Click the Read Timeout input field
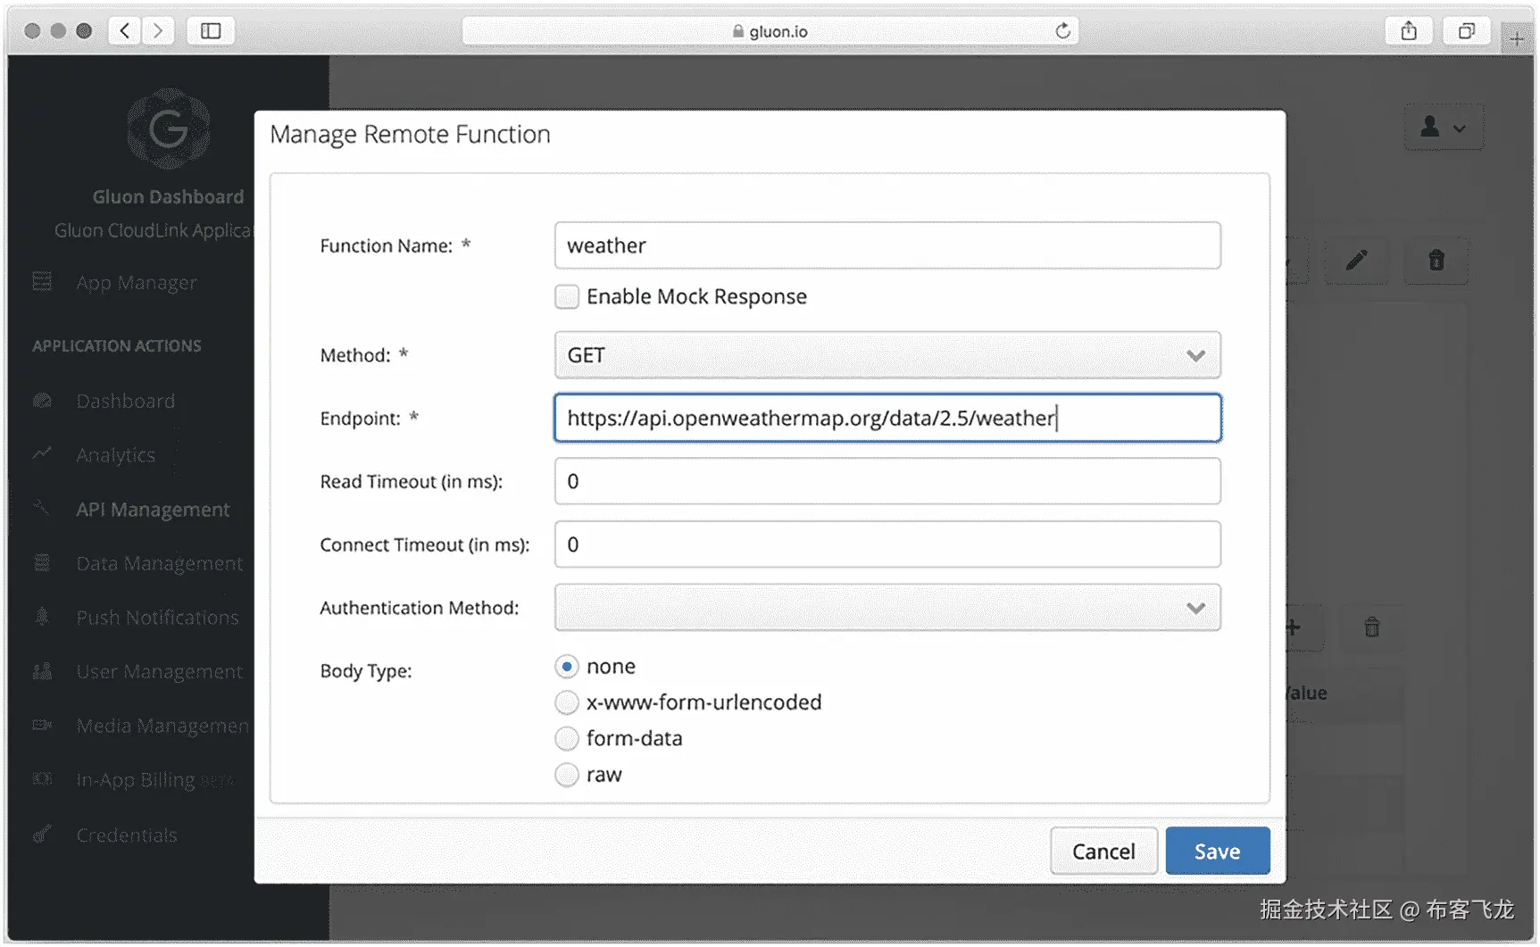Screen dimensions: 1540x947 [887, 482]
